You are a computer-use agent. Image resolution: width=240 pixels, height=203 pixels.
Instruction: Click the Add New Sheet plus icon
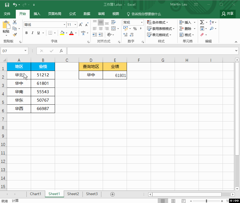(x=112, y=194)
